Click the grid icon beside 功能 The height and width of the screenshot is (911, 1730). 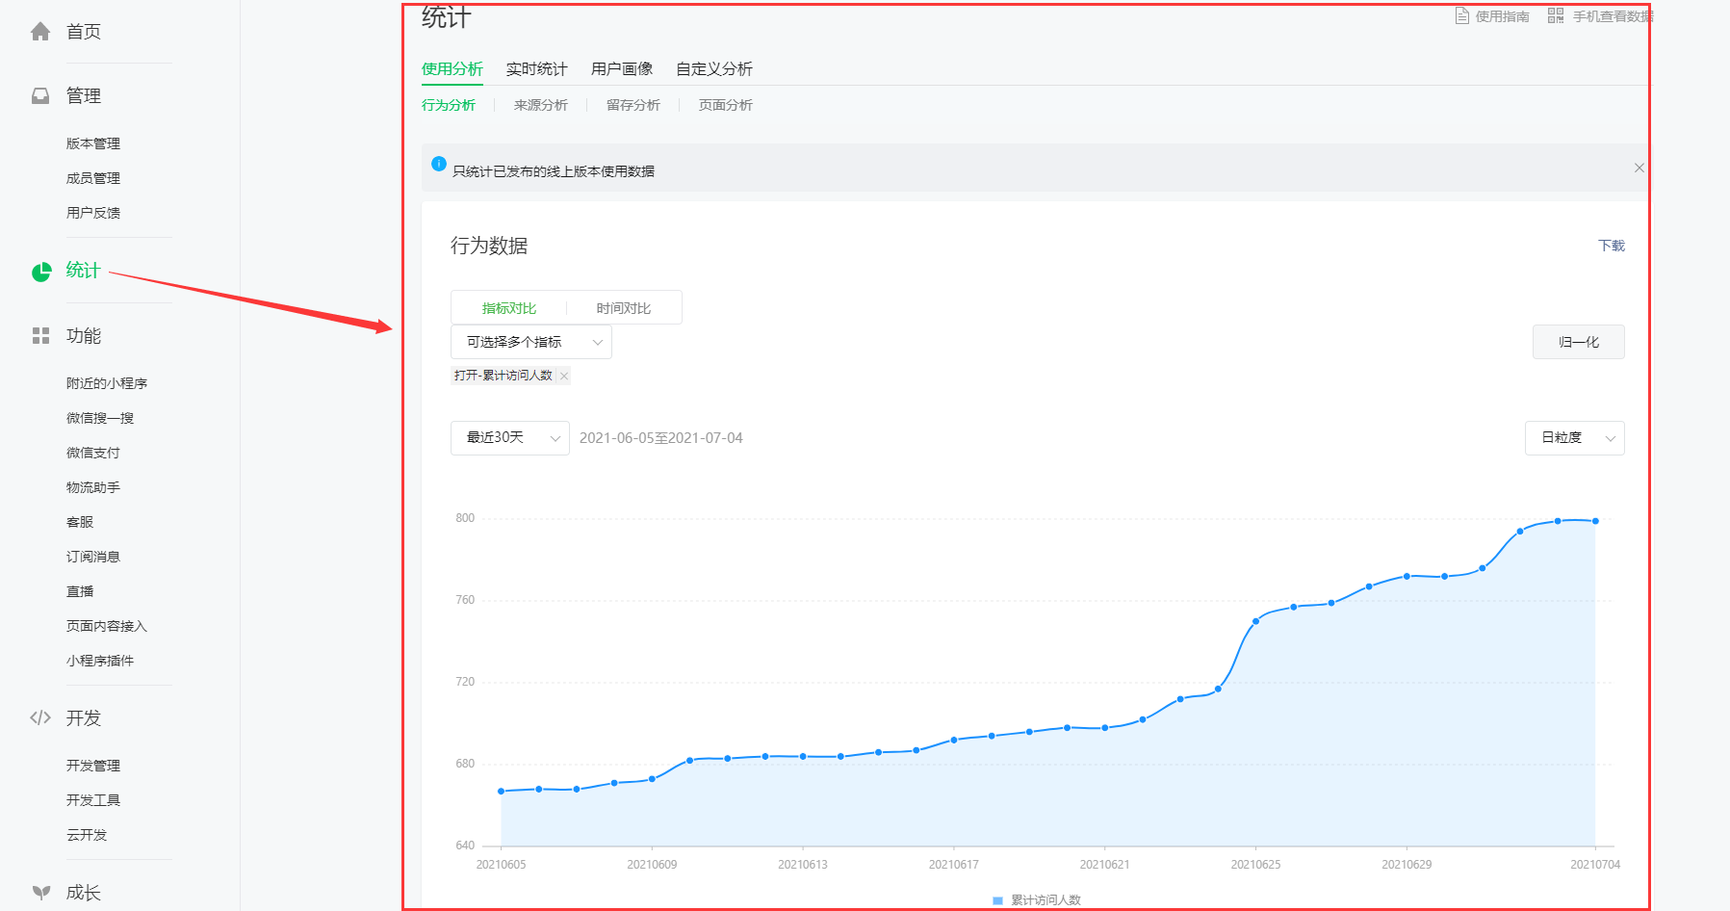click(40, 335)
